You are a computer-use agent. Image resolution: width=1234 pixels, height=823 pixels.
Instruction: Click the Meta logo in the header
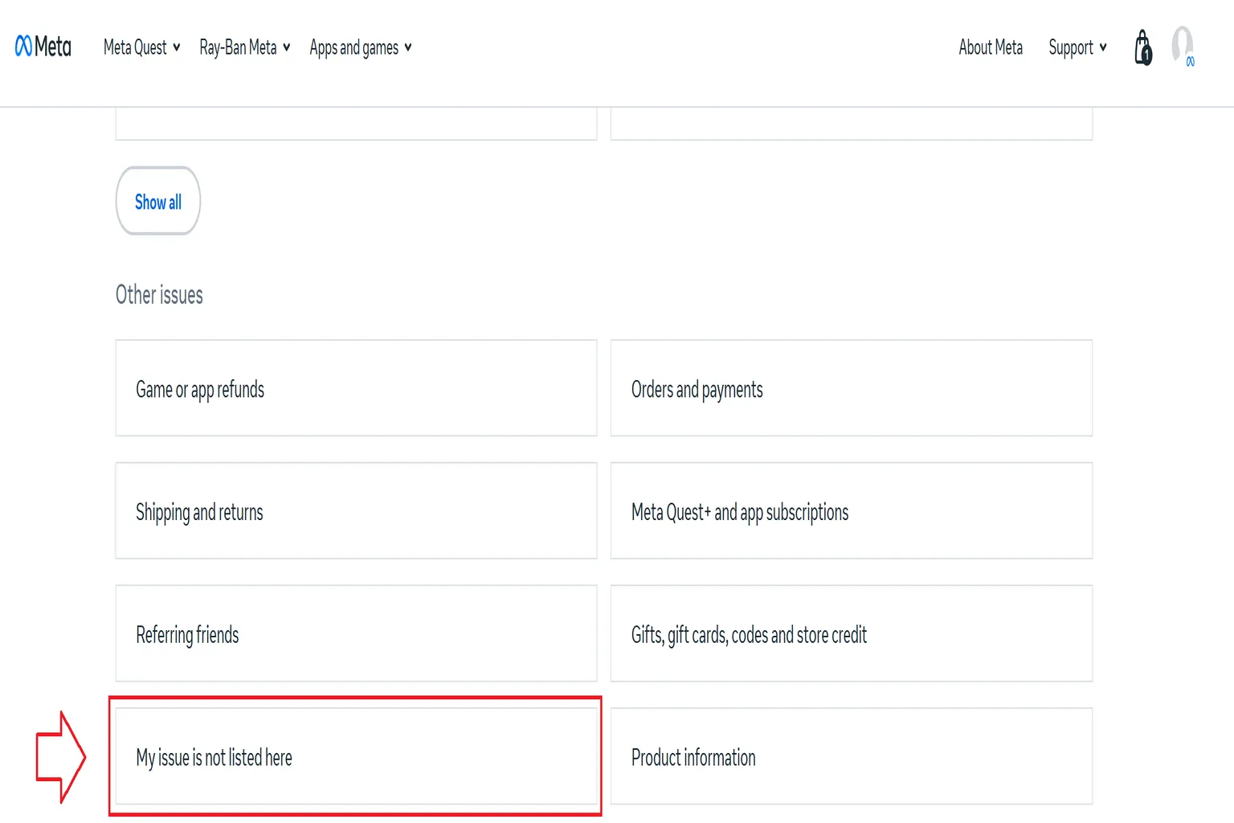[x=43, y=47]
